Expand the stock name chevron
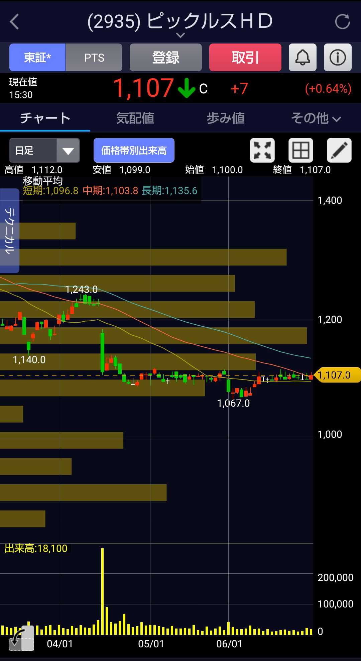This screenshot has width=361, height=661. [180, 35]
